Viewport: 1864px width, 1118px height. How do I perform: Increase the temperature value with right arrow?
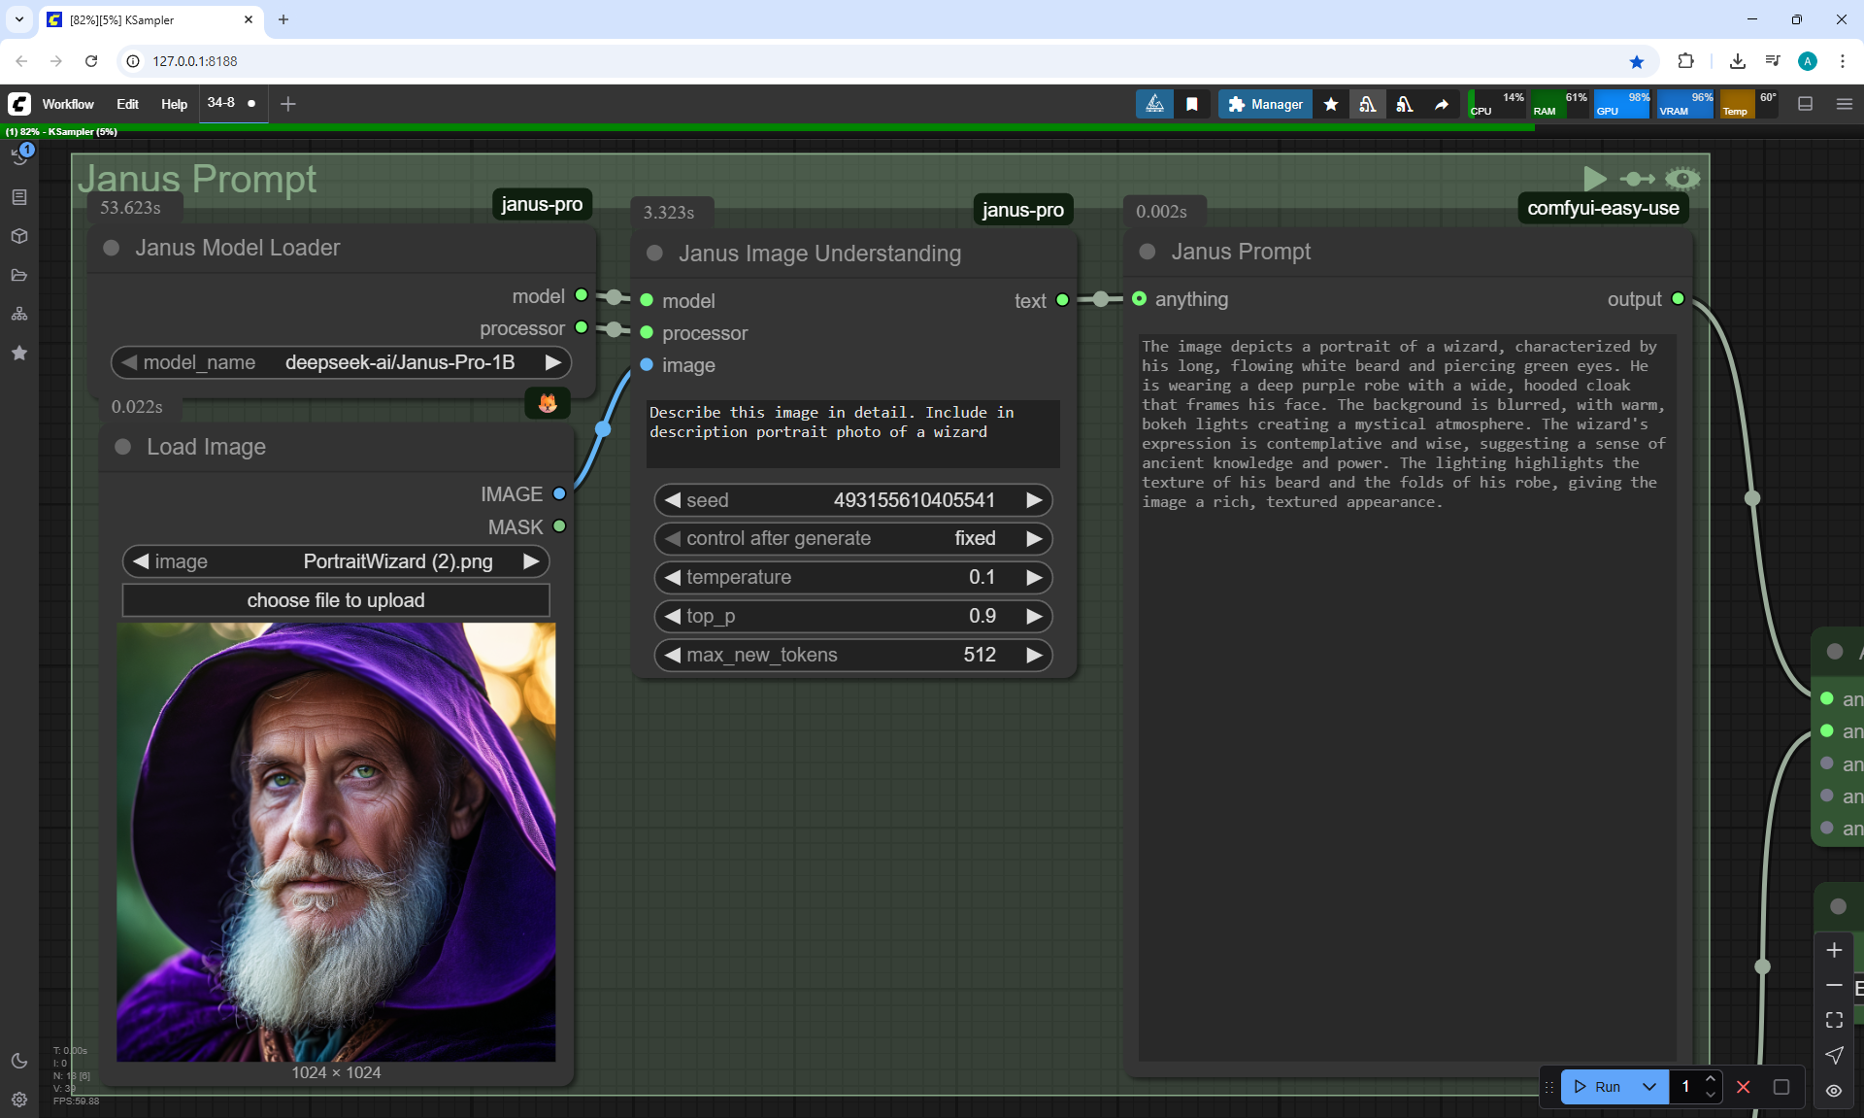click(1035, 577)
